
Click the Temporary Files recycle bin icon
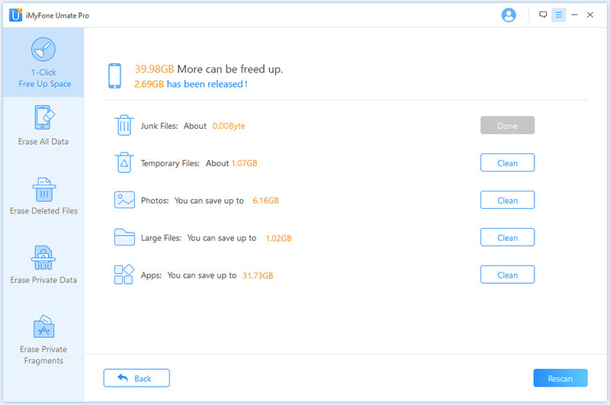(x=124, y=162)
